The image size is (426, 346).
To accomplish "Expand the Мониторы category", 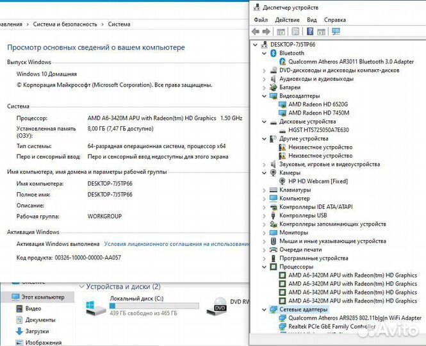I will [264, 233].
